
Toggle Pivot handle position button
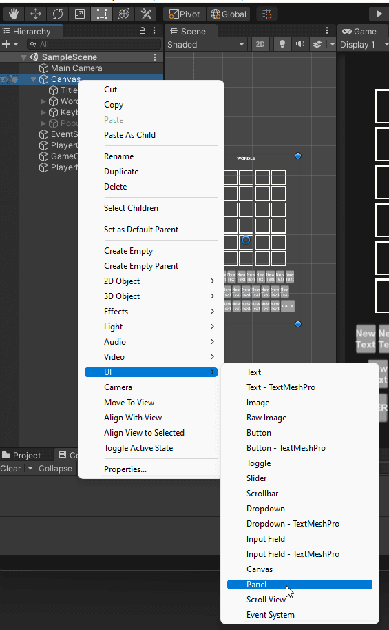(x=185, y=14)
